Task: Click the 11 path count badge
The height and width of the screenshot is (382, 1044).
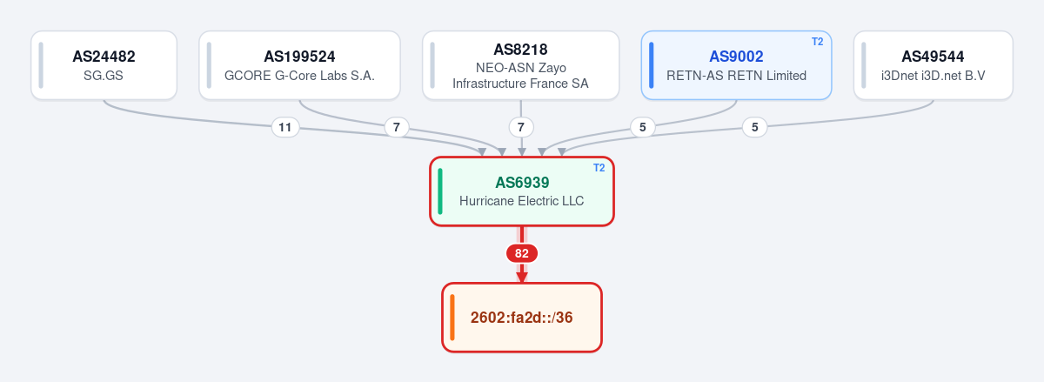Action: pos(284,128)
